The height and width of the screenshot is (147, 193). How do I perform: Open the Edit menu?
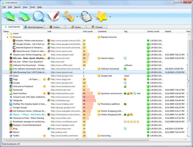click(x=10, y=7)
